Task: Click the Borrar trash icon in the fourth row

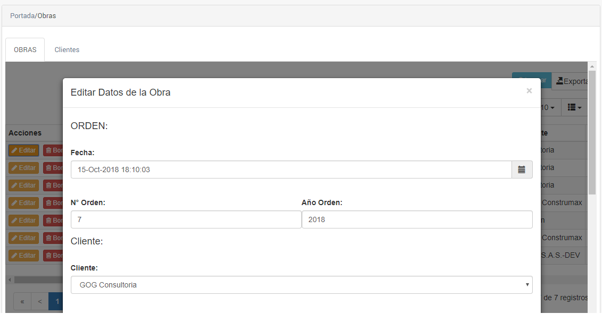Action: [49, 203]
